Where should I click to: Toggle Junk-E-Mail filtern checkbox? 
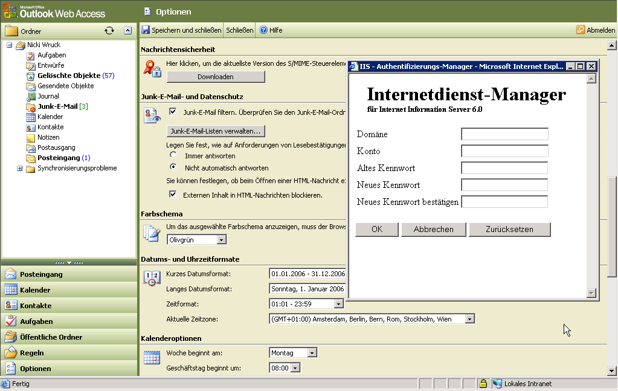coord(173,112)
